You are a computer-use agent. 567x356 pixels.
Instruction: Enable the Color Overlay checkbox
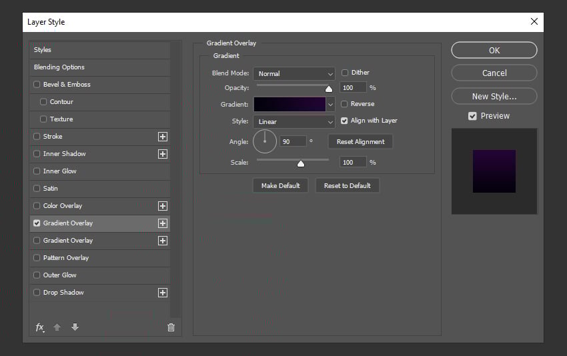(37, 205)
